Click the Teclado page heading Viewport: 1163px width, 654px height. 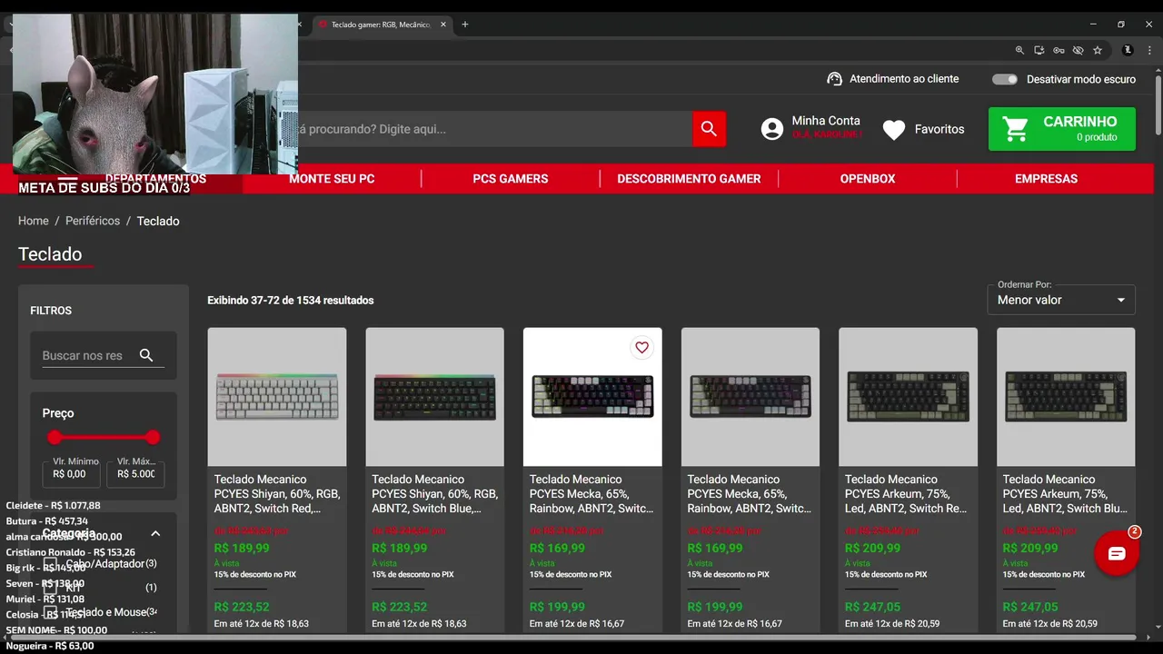[x=50, y=254]
